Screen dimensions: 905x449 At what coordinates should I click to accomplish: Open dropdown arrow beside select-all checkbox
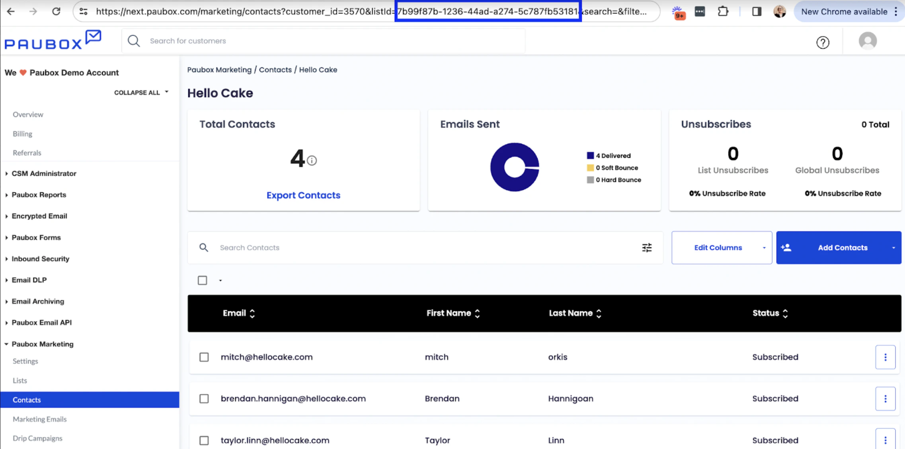[x=220, y=281]
